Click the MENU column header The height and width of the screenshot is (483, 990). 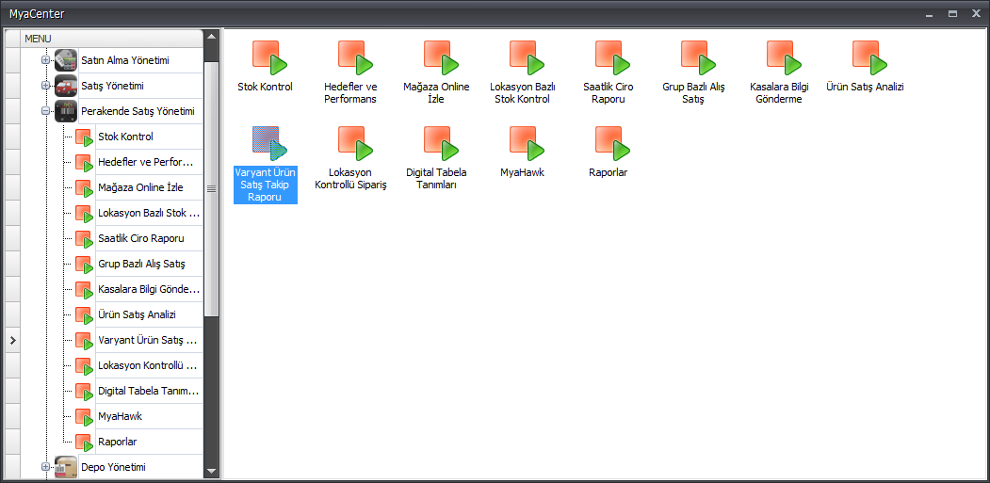(x=112, y=39)
